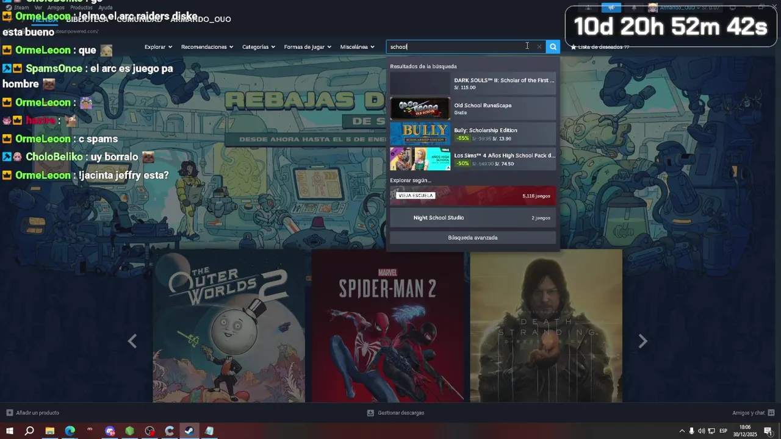Click the Steam icon in the taskbar
This screenshot has height=439, width=781.
click(189, 431)
